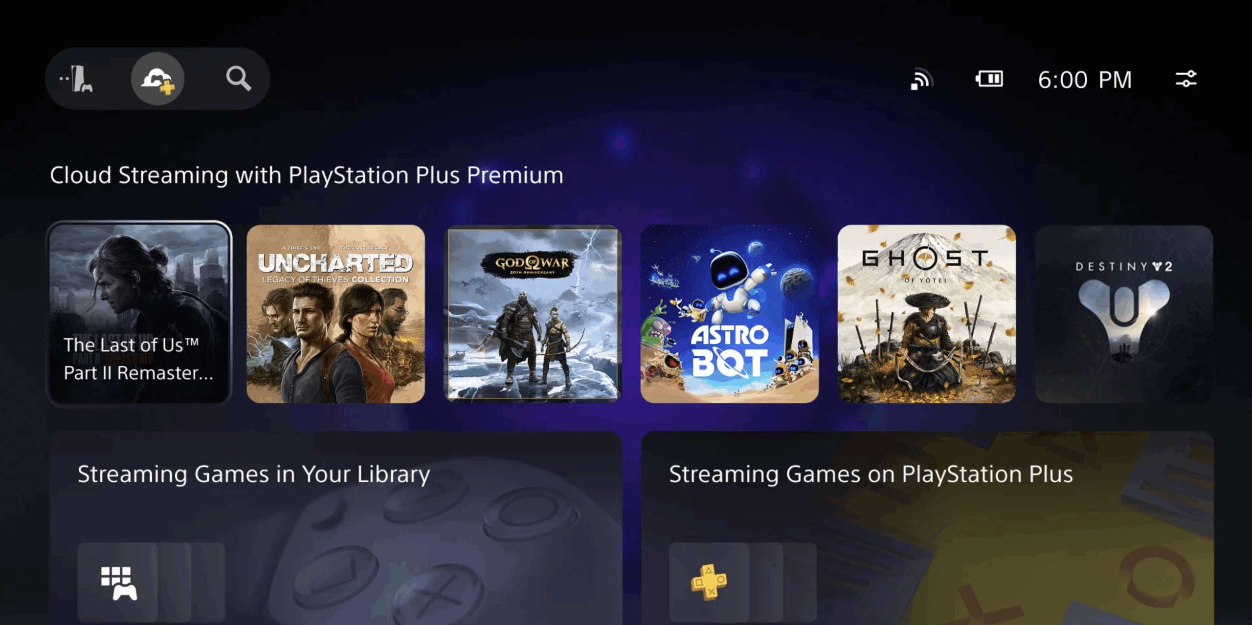Image resolution: width=1252 pixels, height=625 pixels.
Task: Open the search magnifying glass
Action: tap(238, 79)
